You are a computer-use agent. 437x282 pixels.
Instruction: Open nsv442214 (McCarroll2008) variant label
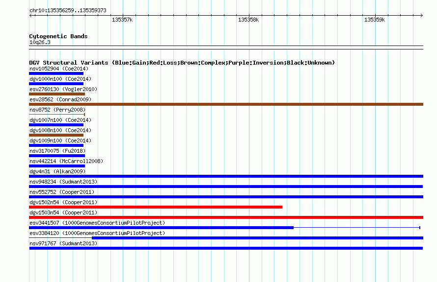tap(66, 161)
